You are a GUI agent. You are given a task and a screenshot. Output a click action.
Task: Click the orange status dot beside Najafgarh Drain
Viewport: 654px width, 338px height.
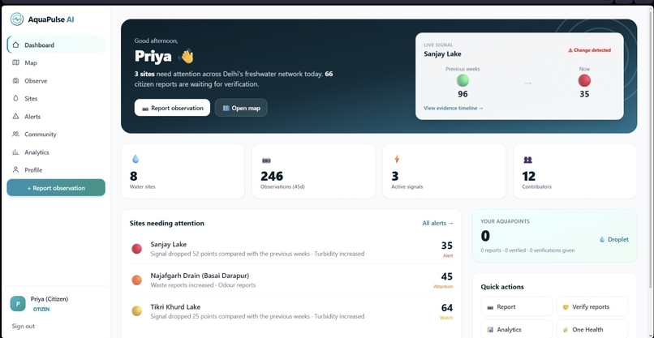(x=137, y=280)
